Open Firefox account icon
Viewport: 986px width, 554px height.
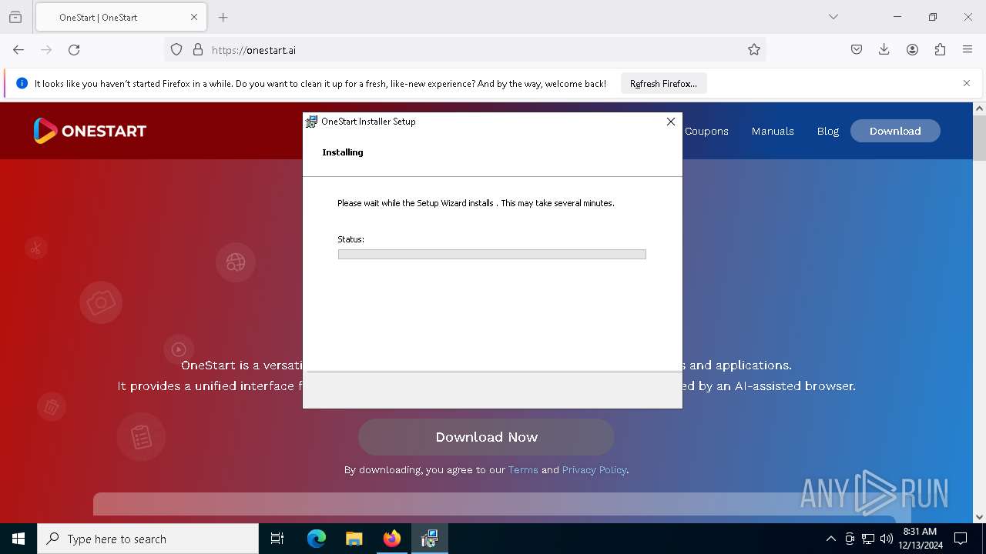[912, 49]
